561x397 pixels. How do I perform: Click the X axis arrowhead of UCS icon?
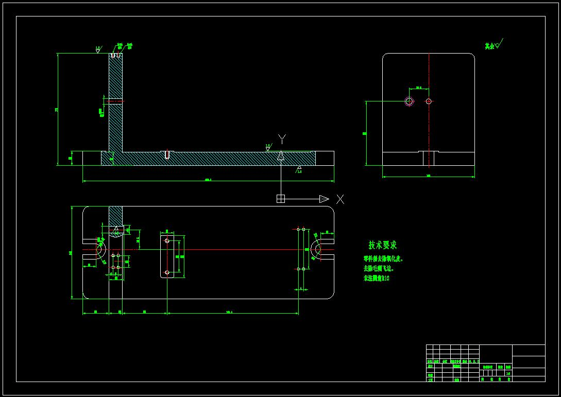(x=324, y=199)
